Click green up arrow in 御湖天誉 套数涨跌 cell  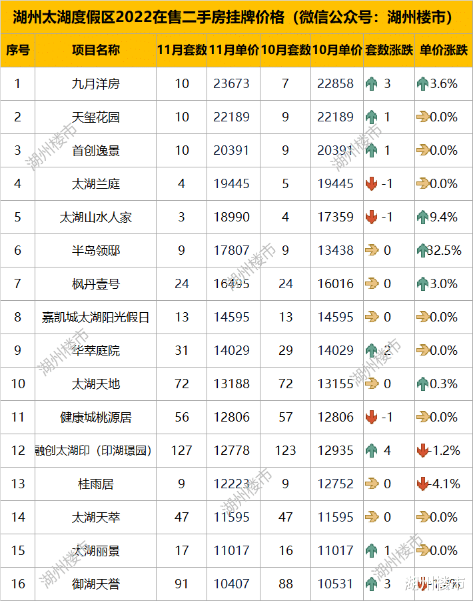tap(371, 584)
